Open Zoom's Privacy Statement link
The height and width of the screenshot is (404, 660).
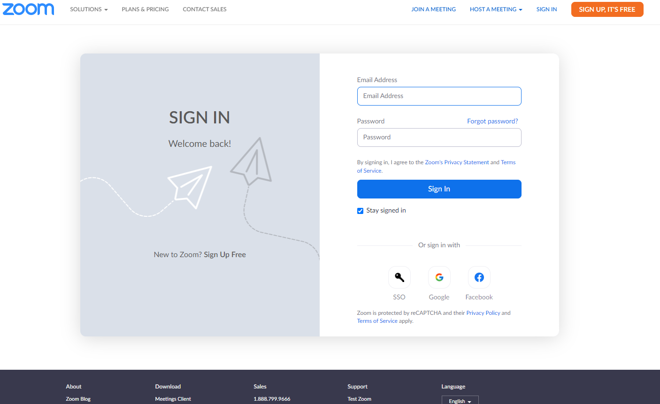click(457, 162)
